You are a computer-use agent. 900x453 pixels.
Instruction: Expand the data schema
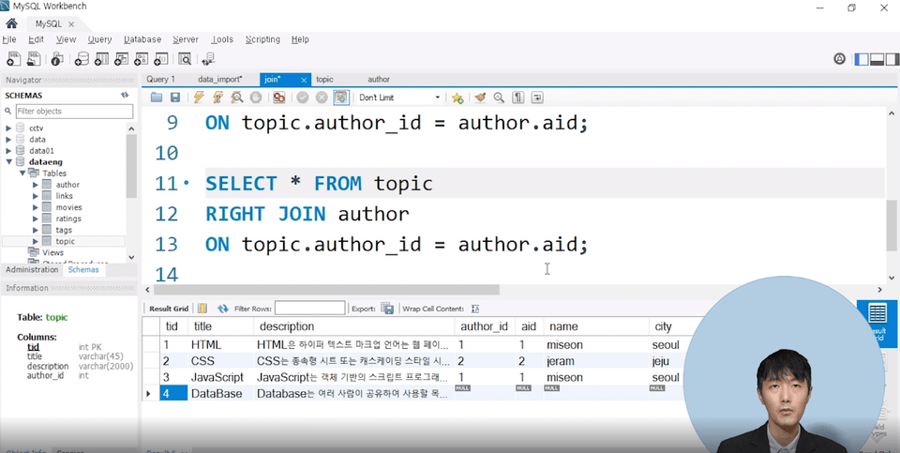click(x=8, y=140)
